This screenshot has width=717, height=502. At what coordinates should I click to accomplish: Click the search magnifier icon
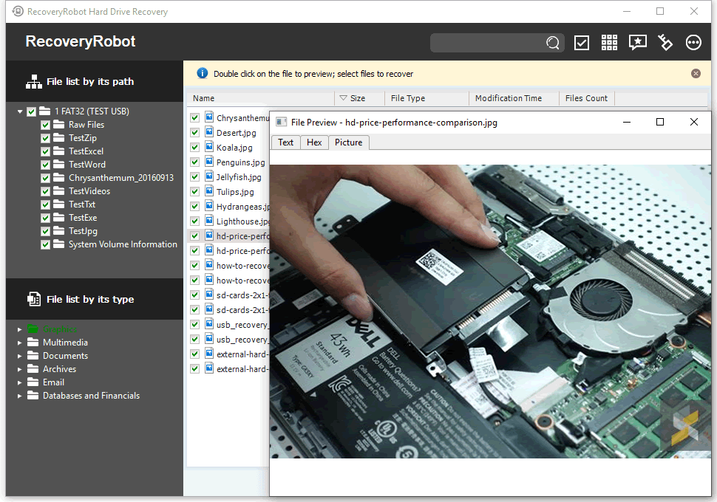[553, 43]
